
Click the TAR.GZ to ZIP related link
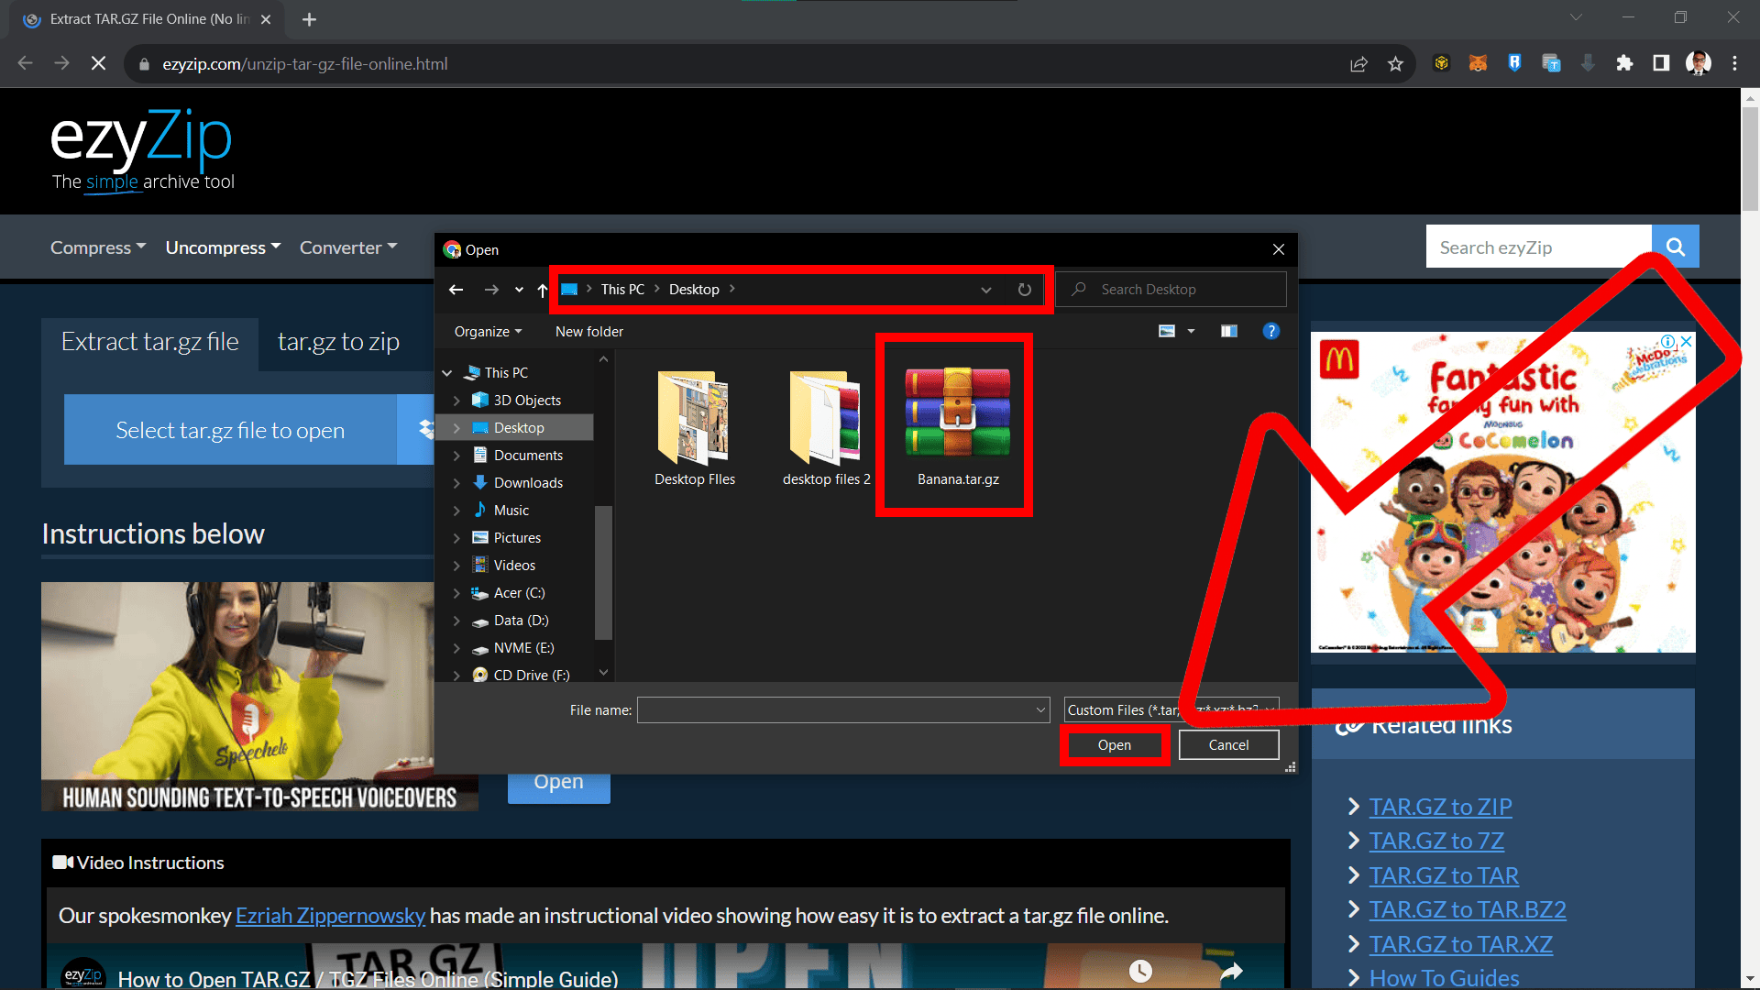pos(1439,807)
